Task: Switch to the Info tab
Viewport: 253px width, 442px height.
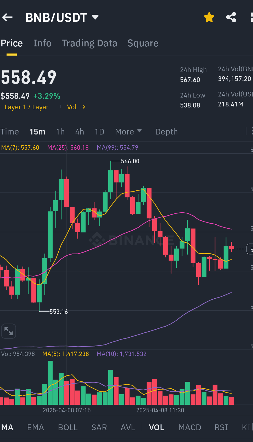Action: [x=42, y=43]
